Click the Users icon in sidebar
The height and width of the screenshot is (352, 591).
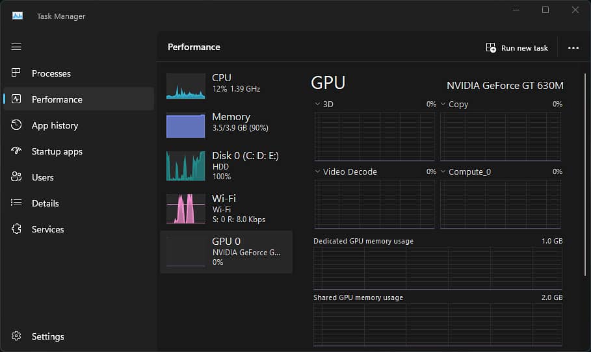click(17, 177)
